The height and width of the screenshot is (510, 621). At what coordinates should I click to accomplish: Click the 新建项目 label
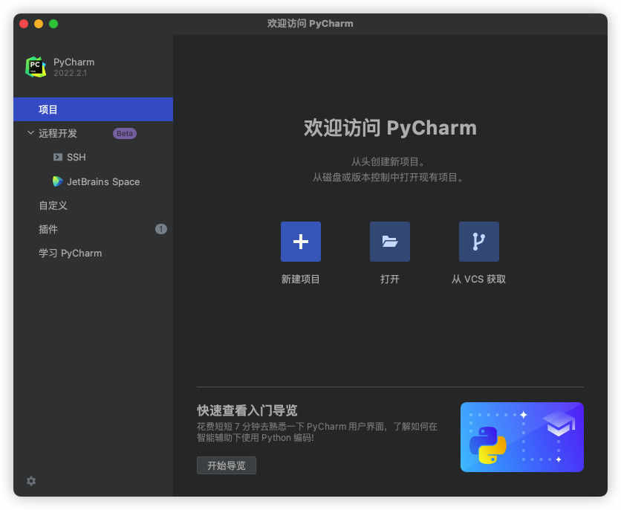pyautogui.click(x=301, y=279)
